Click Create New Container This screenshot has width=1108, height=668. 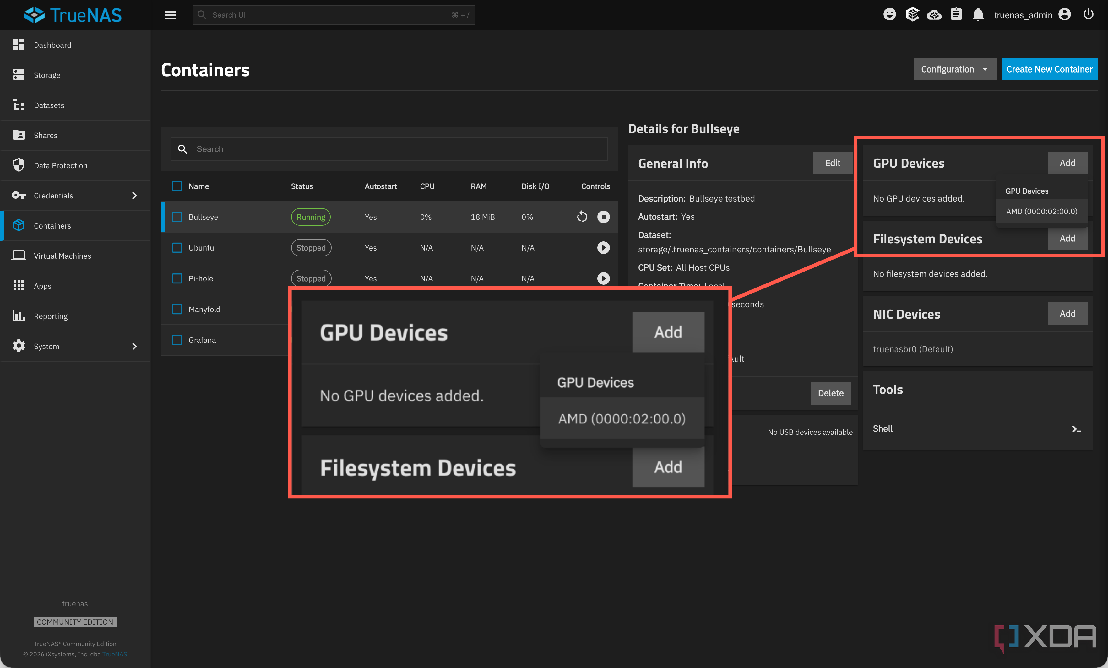click(1049, 69)
